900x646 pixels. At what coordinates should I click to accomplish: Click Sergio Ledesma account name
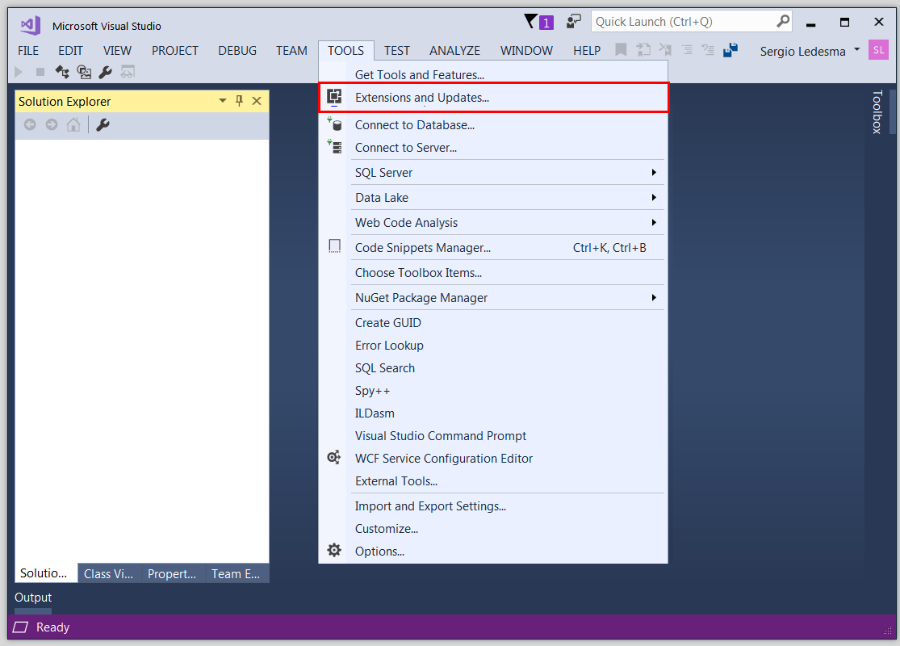pyautogui.click(x=802, y=51)
